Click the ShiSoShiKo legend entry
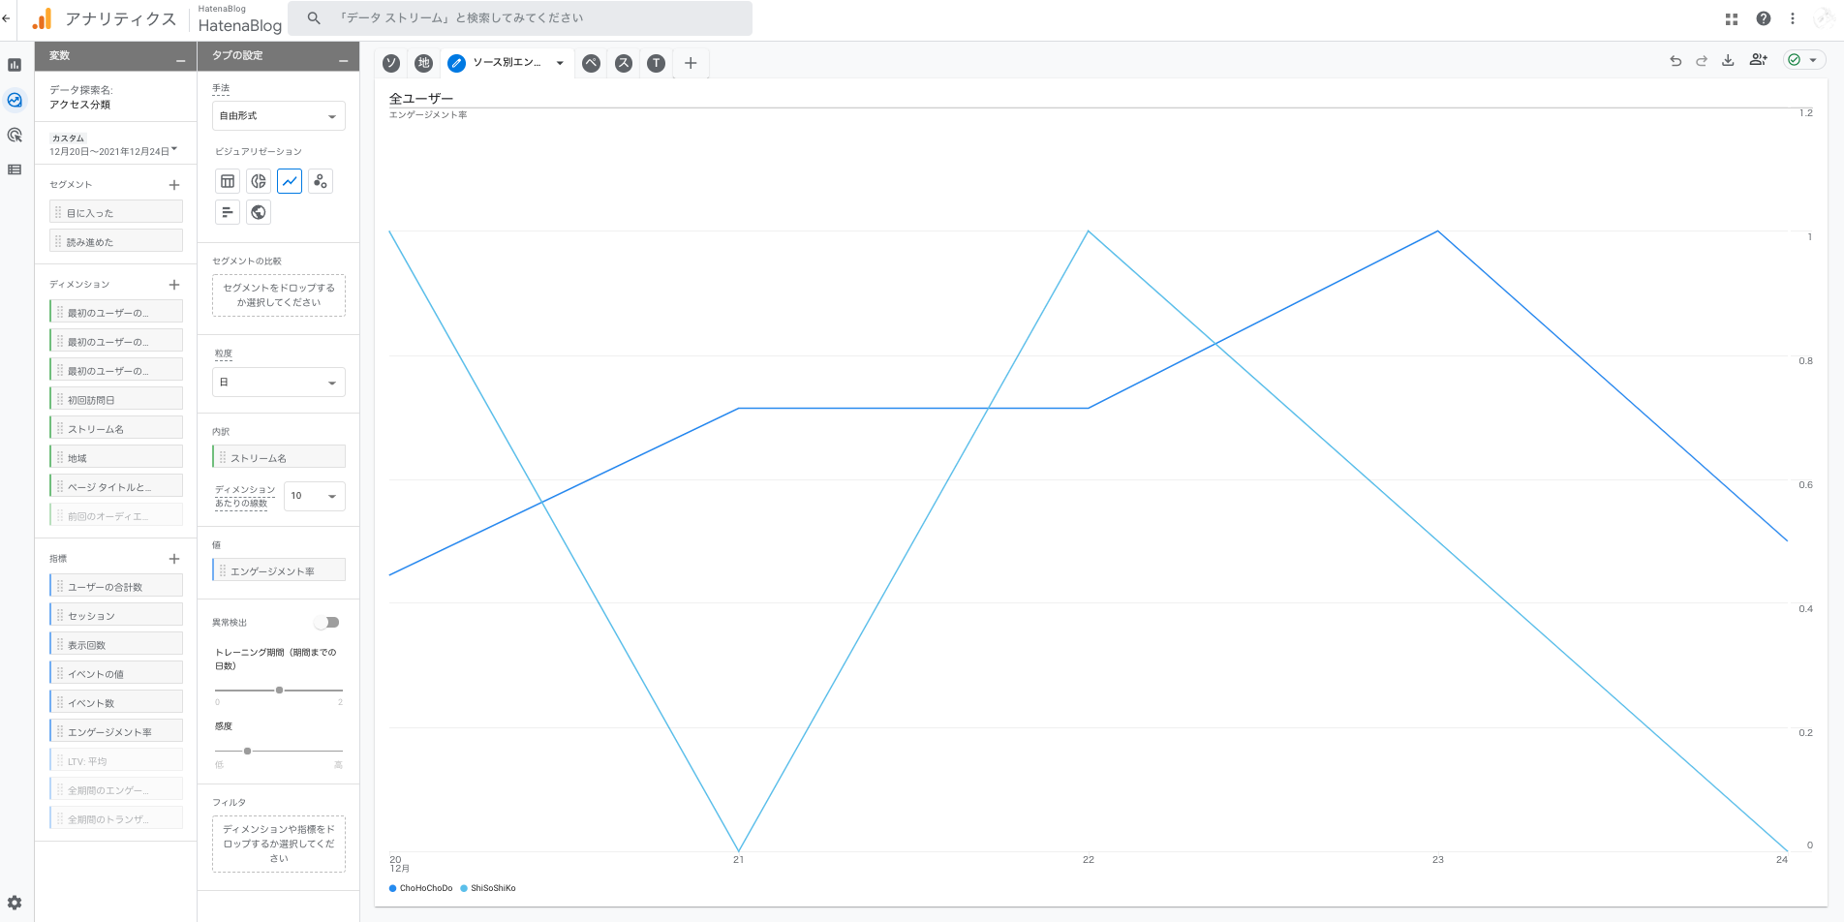Screen dimensions: 1844x922 488,888
